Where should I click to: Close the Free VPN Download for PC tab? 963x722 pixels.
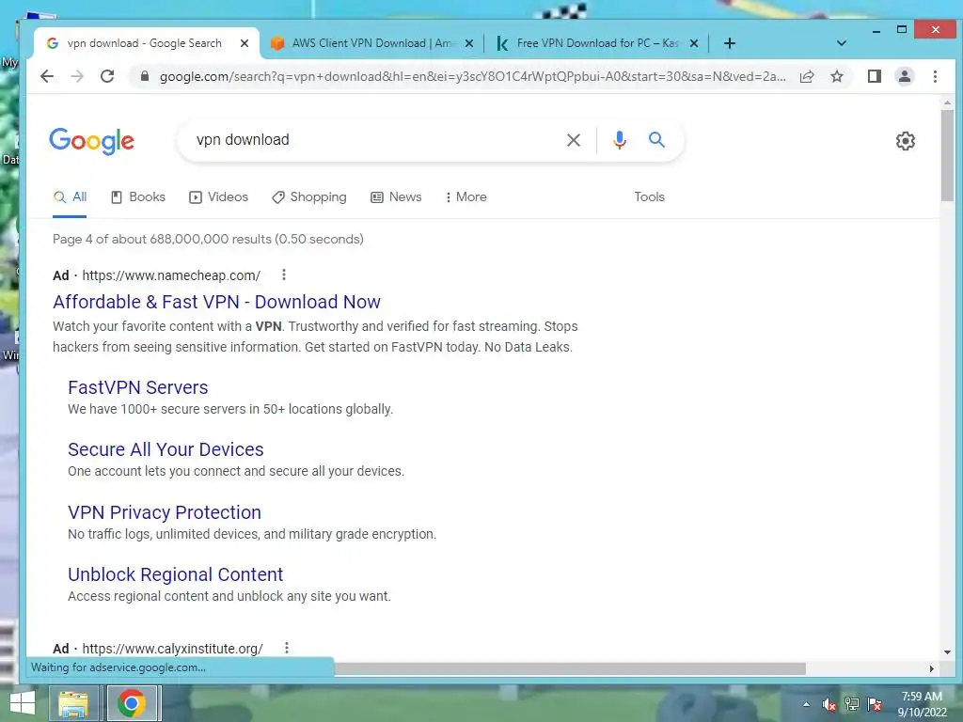pos(694,43)
